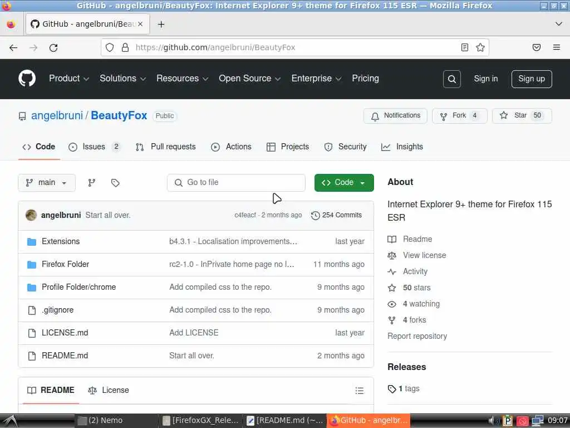Click the padlock site information icon
Screen dimensions: 570x428
tap(125, 47)
